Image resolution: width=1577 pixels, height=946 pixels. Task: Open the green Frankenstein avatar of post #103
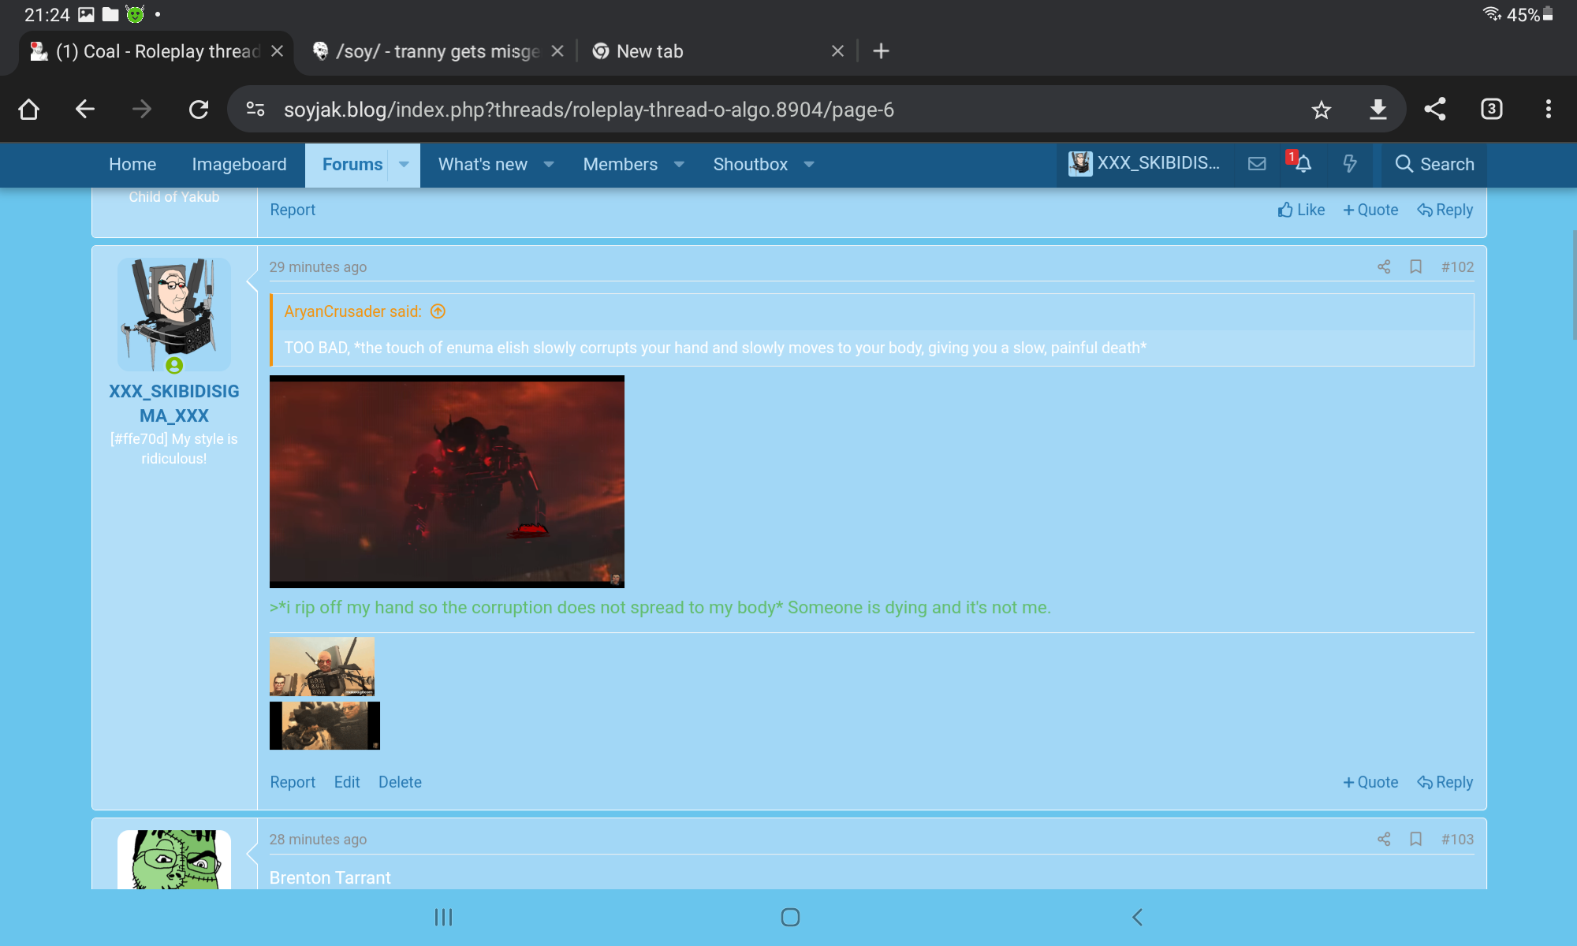coord(174,859)
